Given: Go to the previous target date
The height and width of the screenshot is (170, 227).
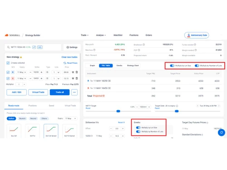Looking at the screenshot, I should (x=197, y=106).
